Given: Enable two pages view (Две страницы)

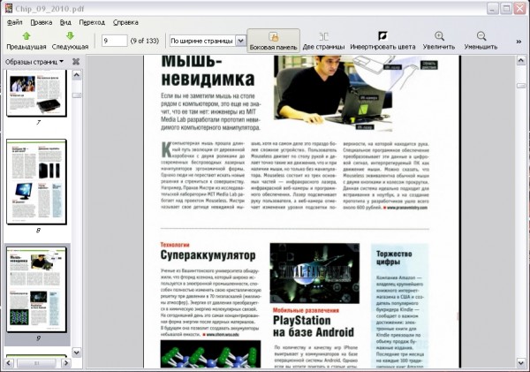Looking at the screenshot, I should point(323,41).
